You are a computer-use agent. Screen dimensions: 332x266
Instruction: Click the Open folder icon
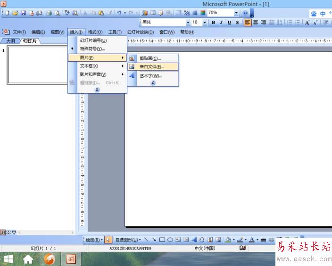(x=15, y=13)
